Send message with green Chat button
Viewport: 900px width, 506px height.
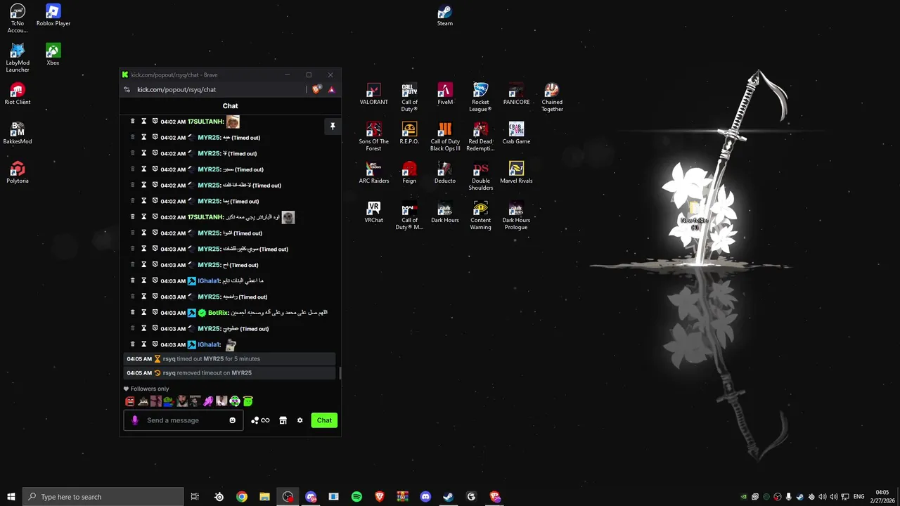(324, 420)
